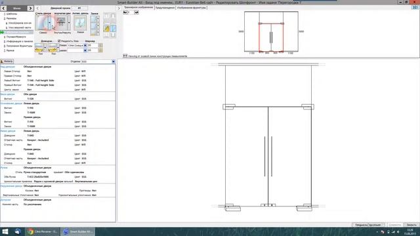Click the volume icon in system tray

(398, 232)
